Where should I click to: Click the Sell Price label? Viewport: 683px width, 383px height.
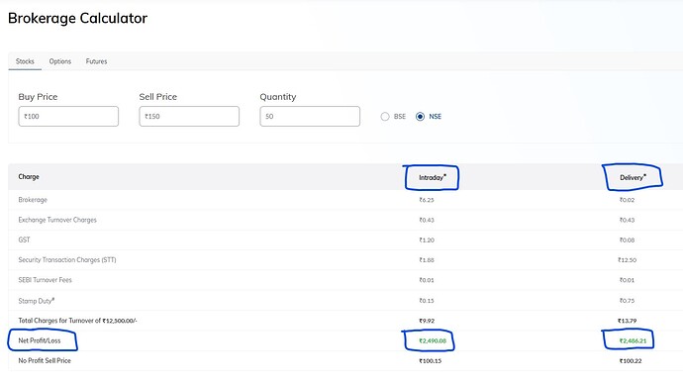tap(158, 97)
